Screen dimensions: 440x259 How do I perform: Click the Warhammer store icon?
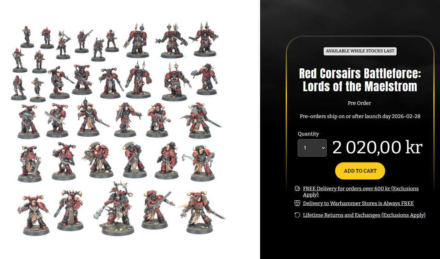[x=297, y=203]
